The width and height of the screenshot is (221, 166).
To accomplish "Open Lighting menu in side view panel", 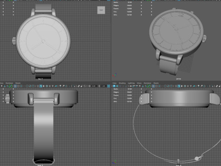I will (131, 83).
